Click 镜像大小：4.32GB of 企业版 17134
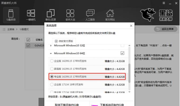The width and height of the screenshot is (180, 106). [x=115, y=85]
